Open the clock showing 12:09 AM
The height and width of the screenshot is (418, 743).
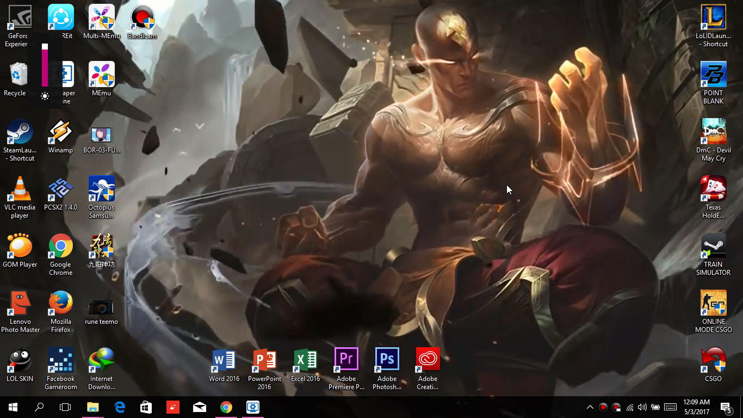[x=697, y=407]
